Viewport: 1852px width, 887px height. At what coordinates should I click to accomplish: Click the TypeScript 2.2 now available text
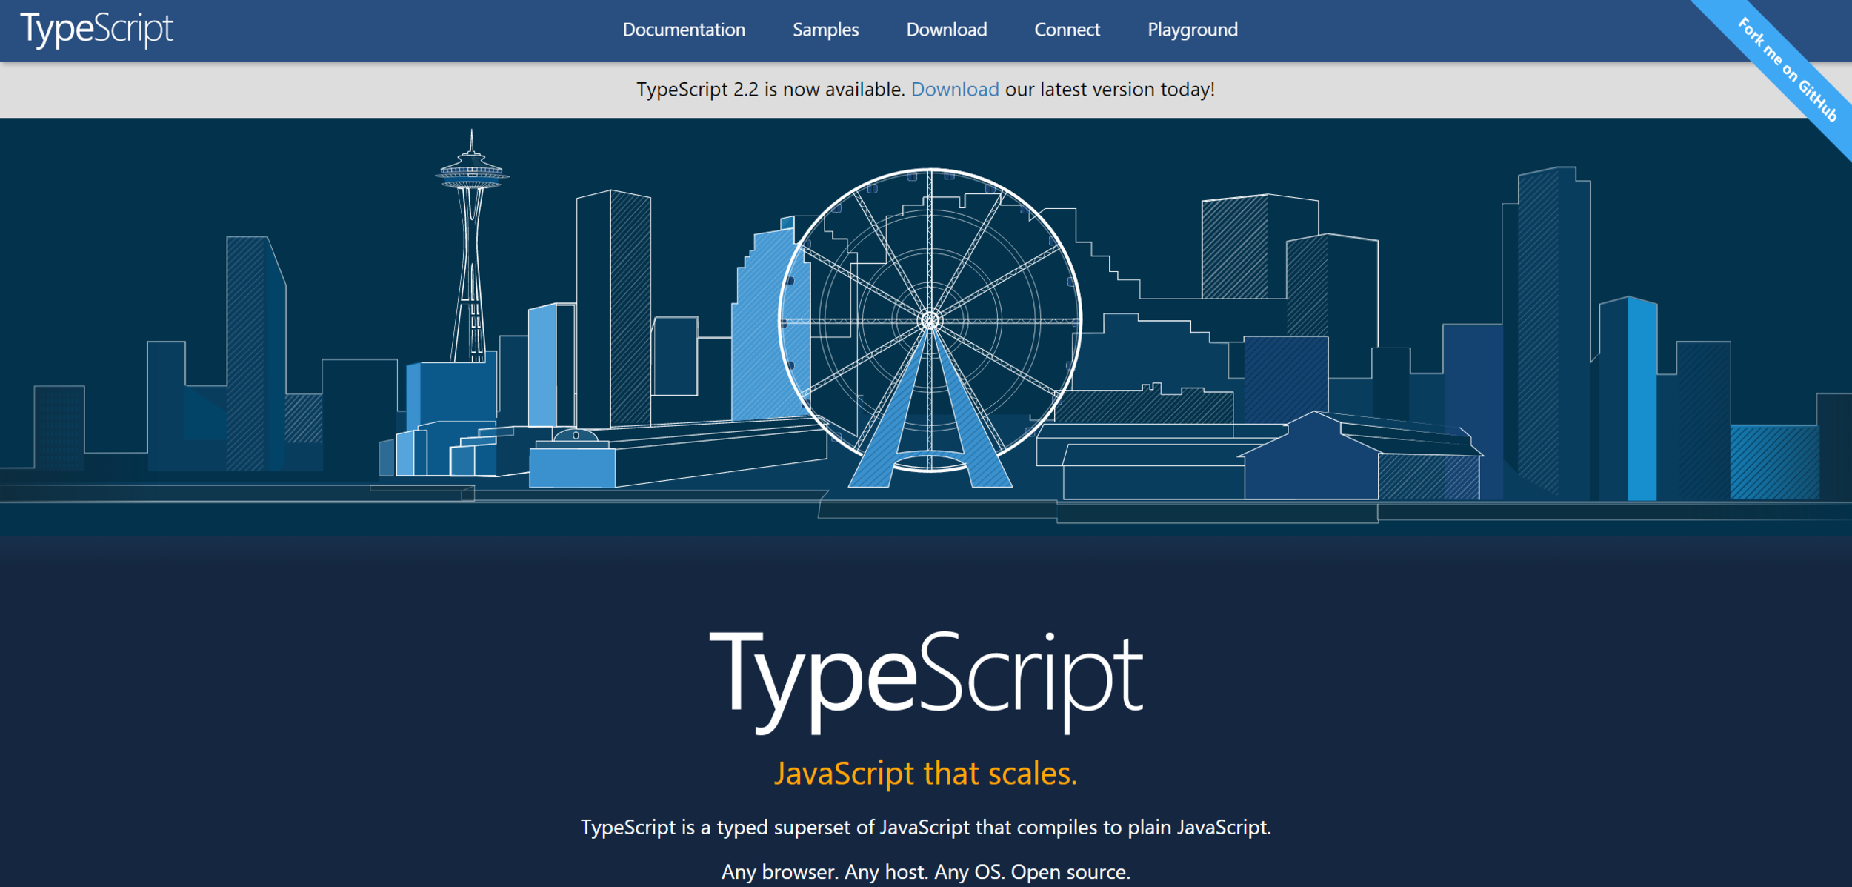point(770,90)
